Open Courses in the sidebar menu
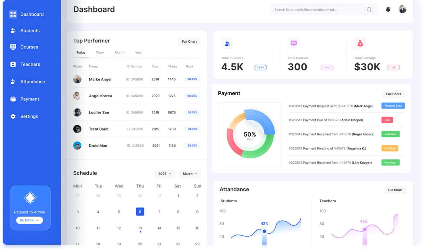The width and height of the screenshot is (423, 250). [29, 47]
